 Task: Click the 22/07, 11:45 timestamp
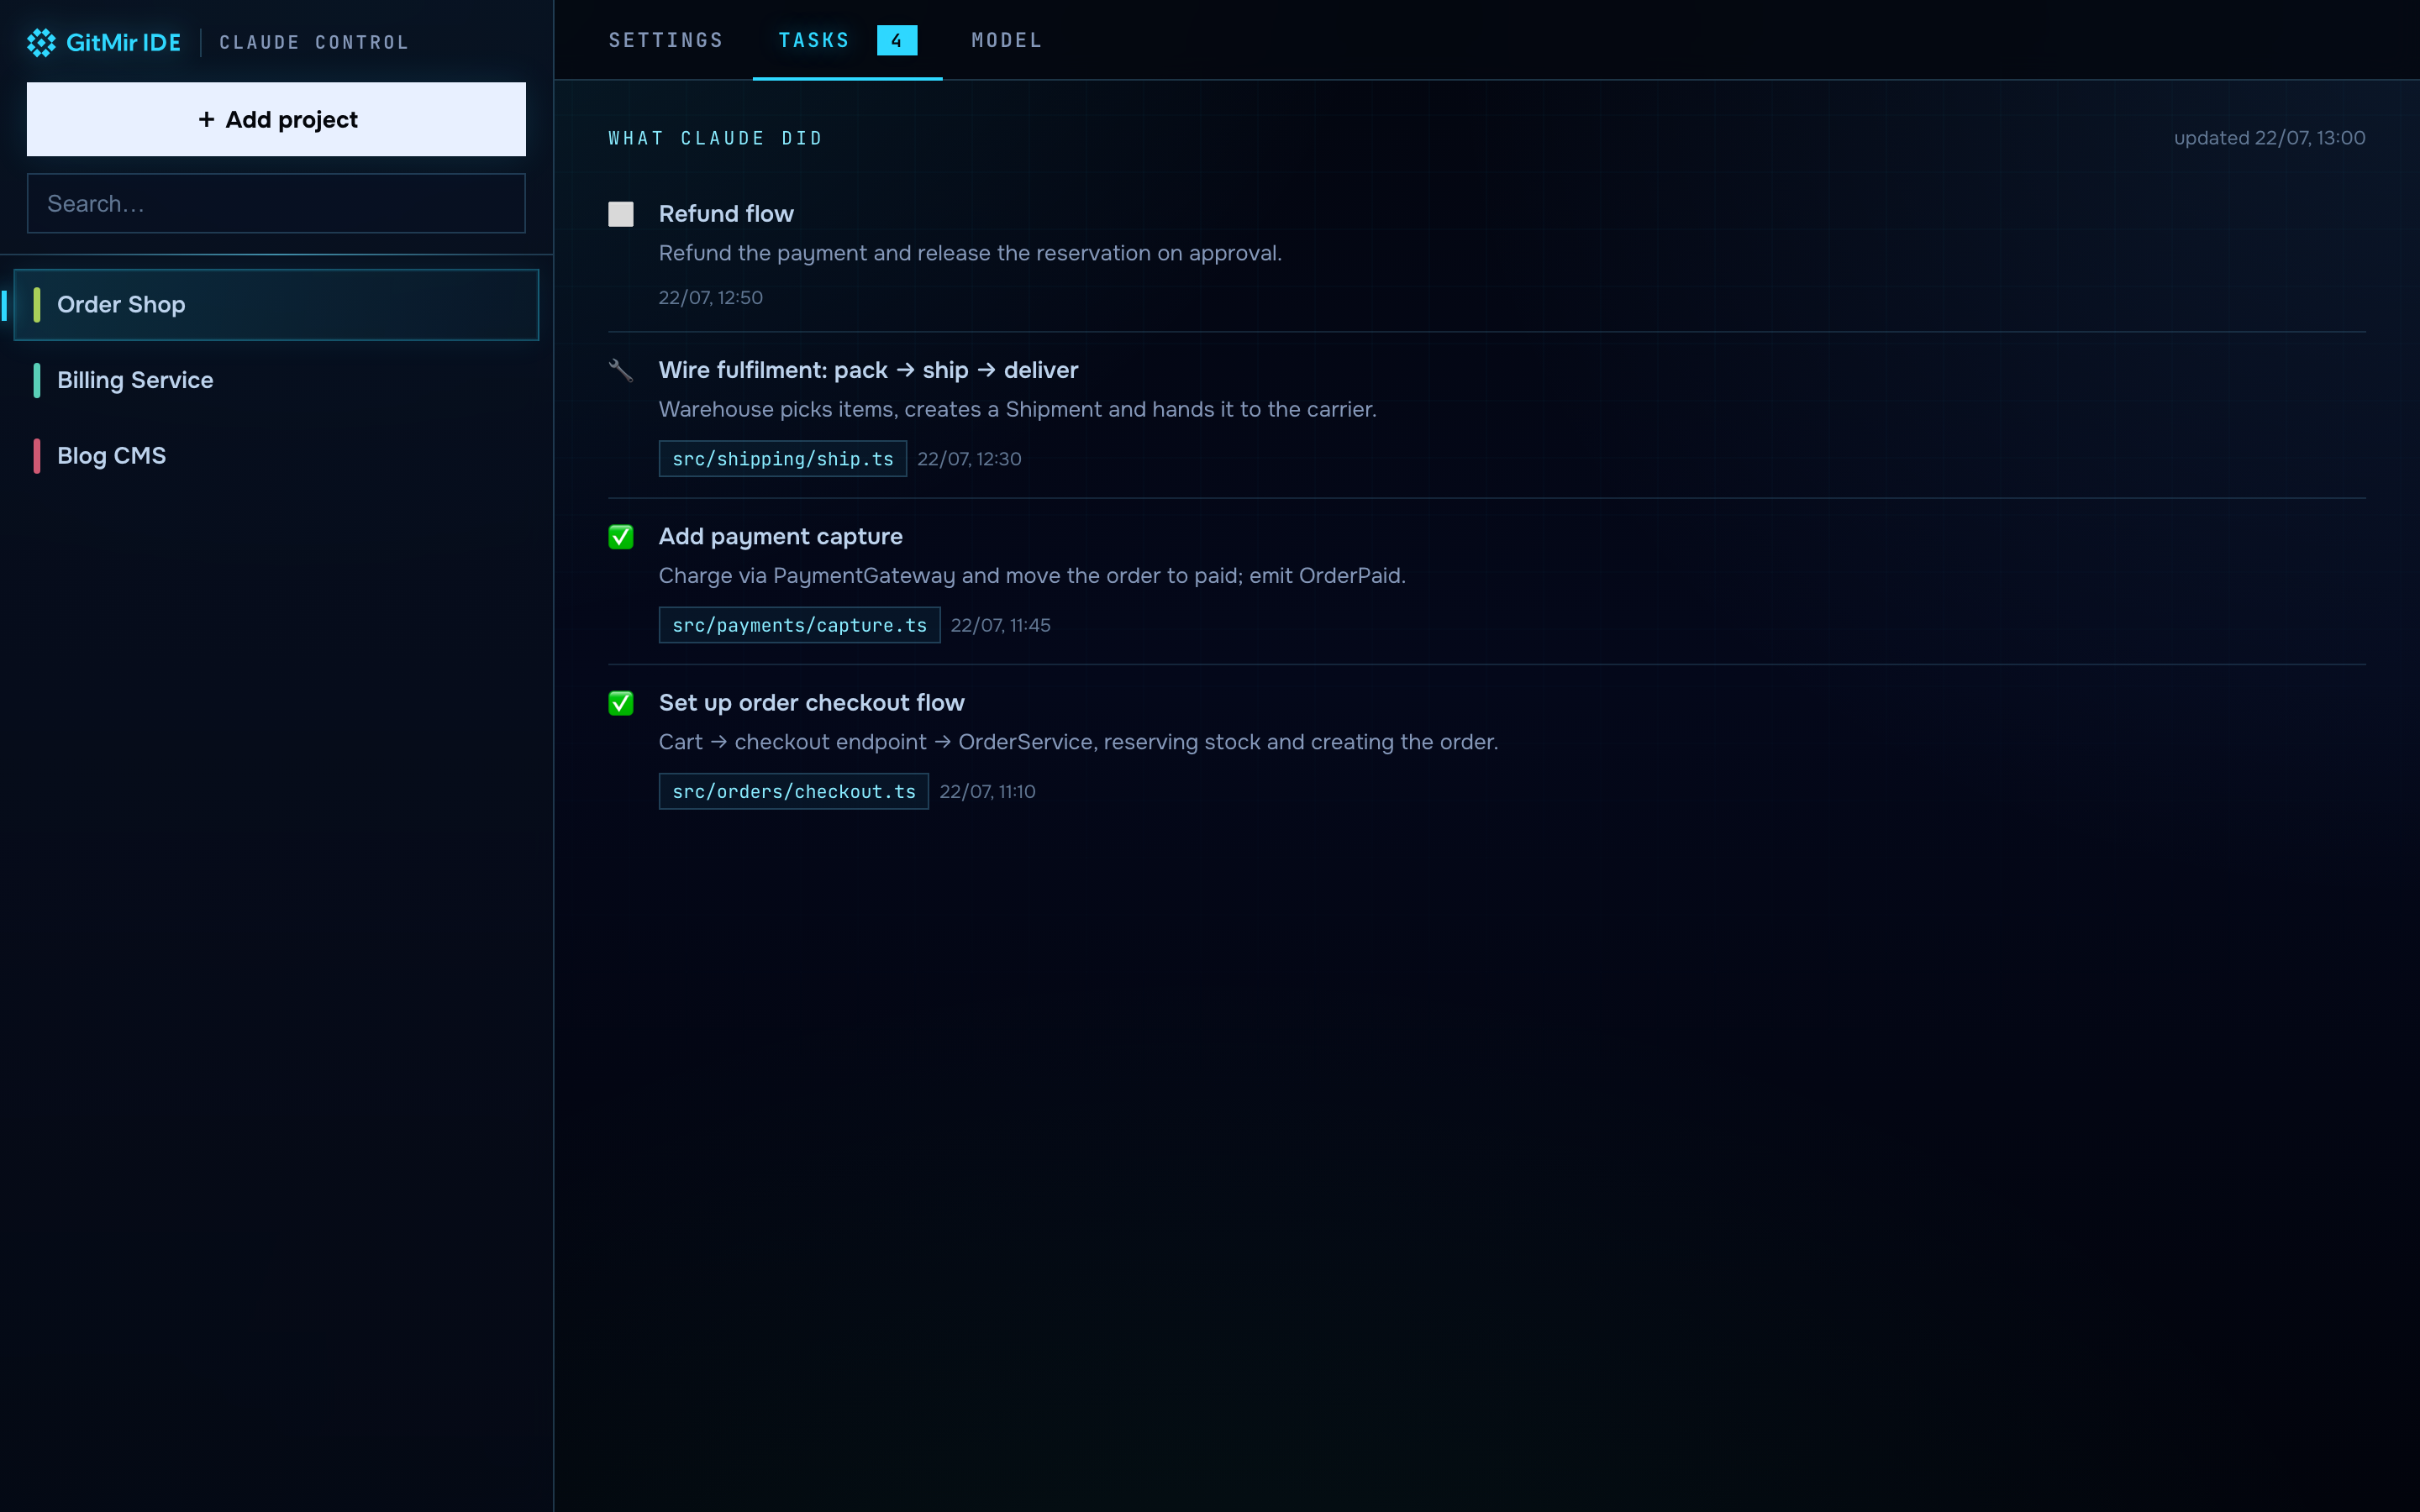tap(1000, 625)
